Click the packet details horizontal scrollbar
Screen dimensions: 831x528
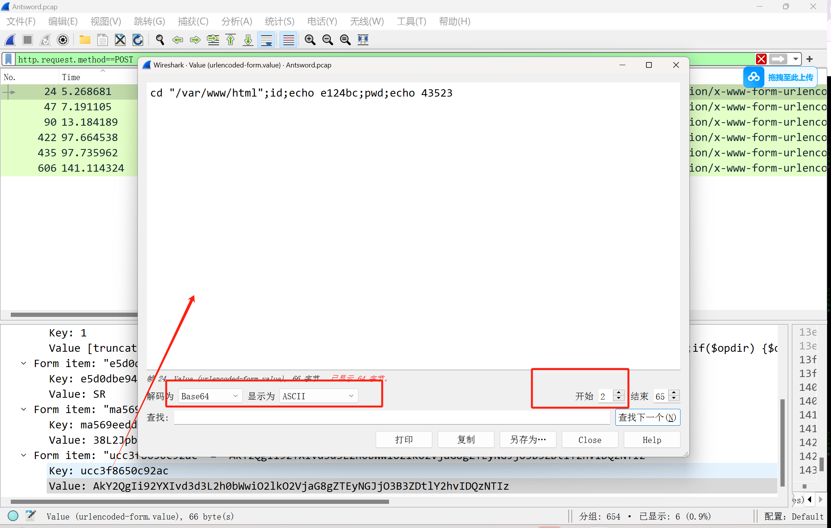(199, 502)
